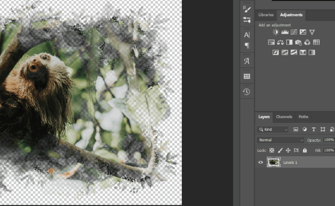
Task: Add a Levels adjustment
Action: point(285,32)
